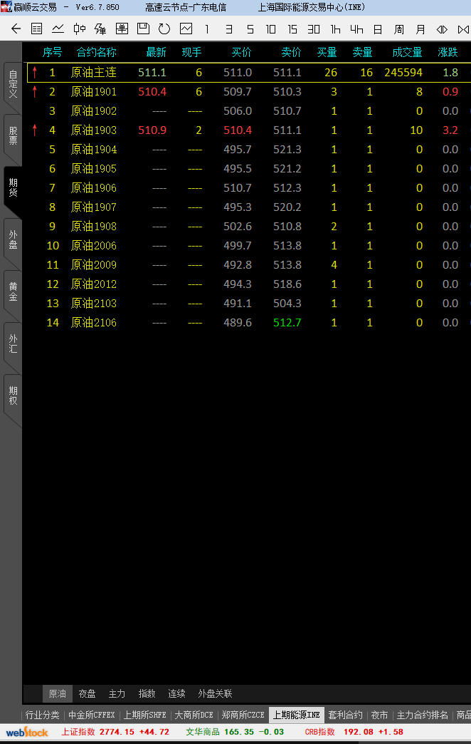Sort by the 成交量 column header
The width and height of the screenshot is (471, 744).
point(407,52)
